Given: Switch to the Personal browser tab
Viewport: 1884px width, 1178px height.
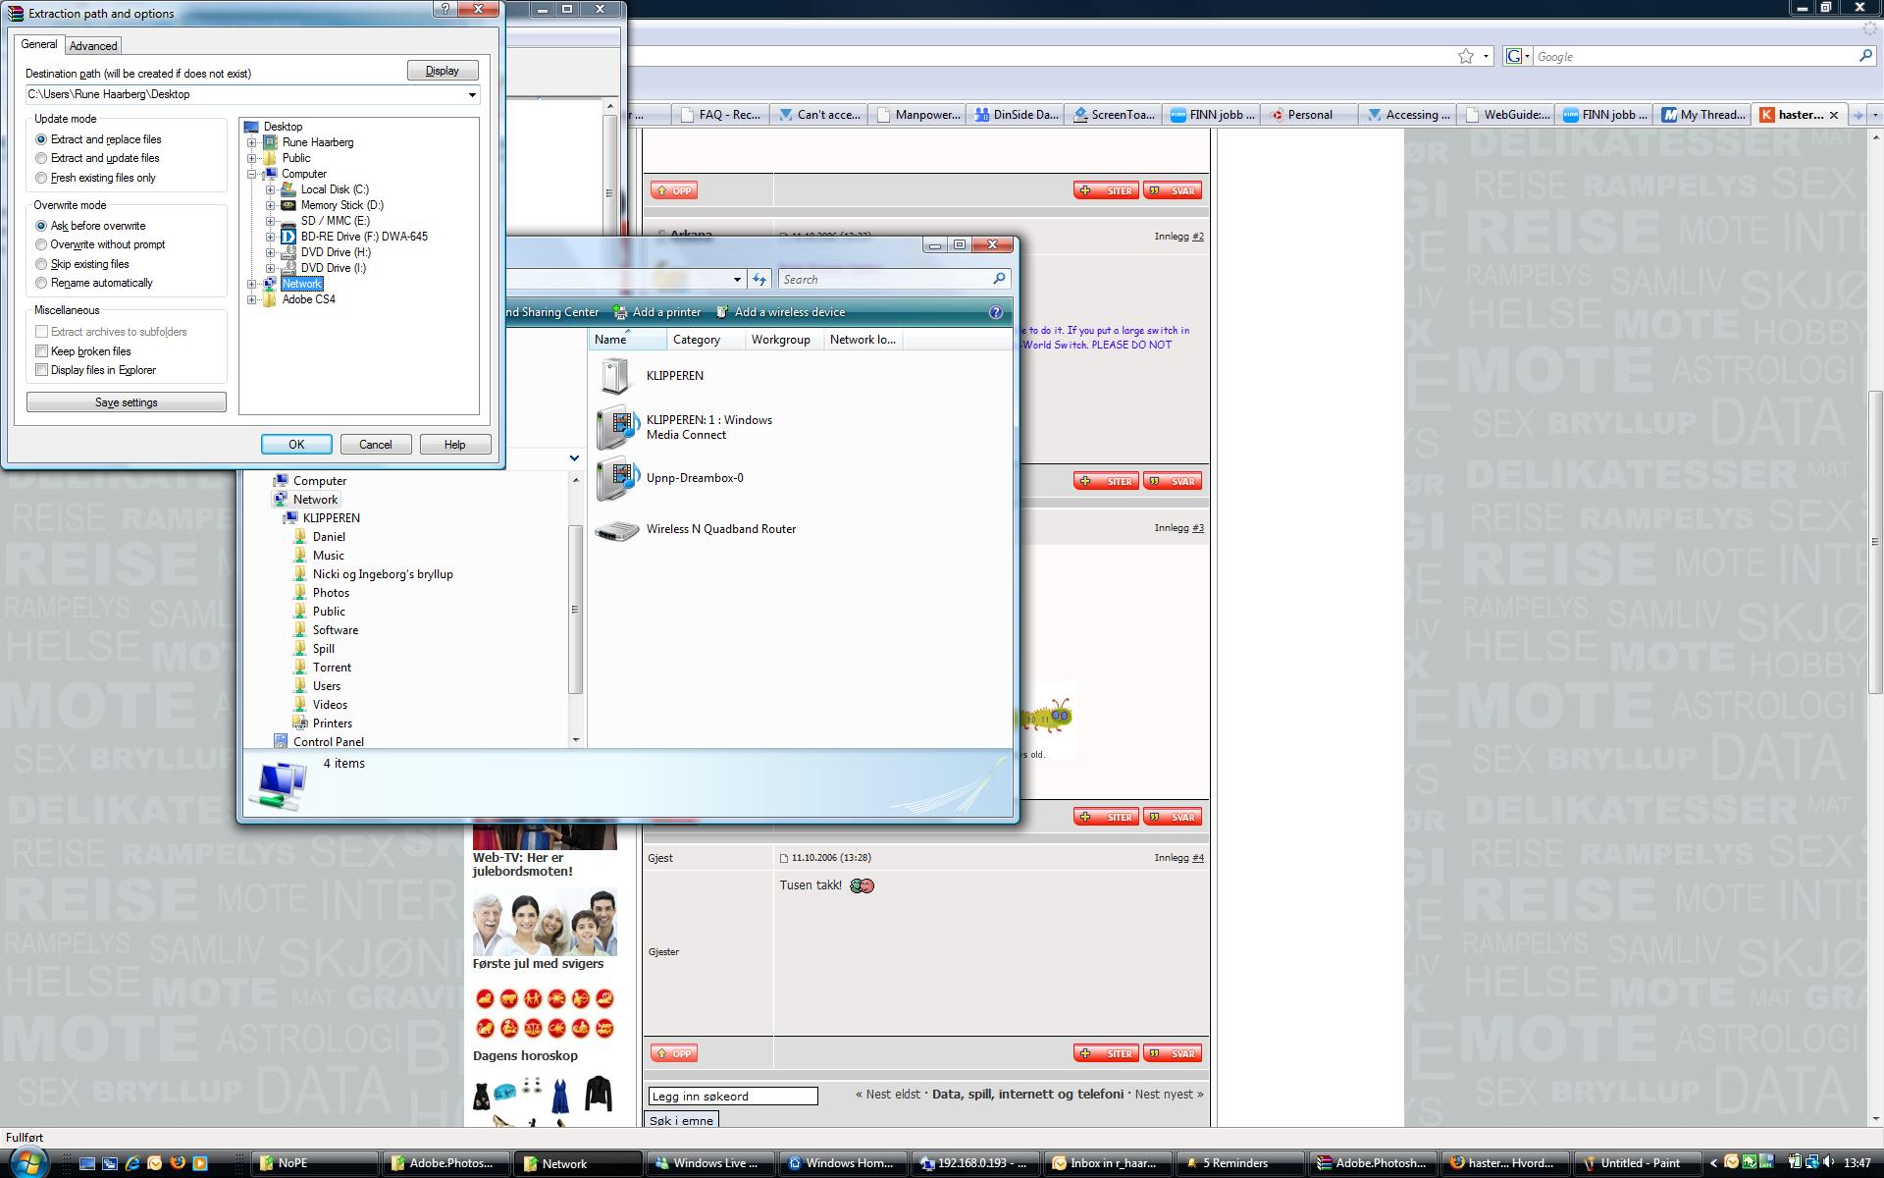Looking at the screenshot, I should 1310,115.
